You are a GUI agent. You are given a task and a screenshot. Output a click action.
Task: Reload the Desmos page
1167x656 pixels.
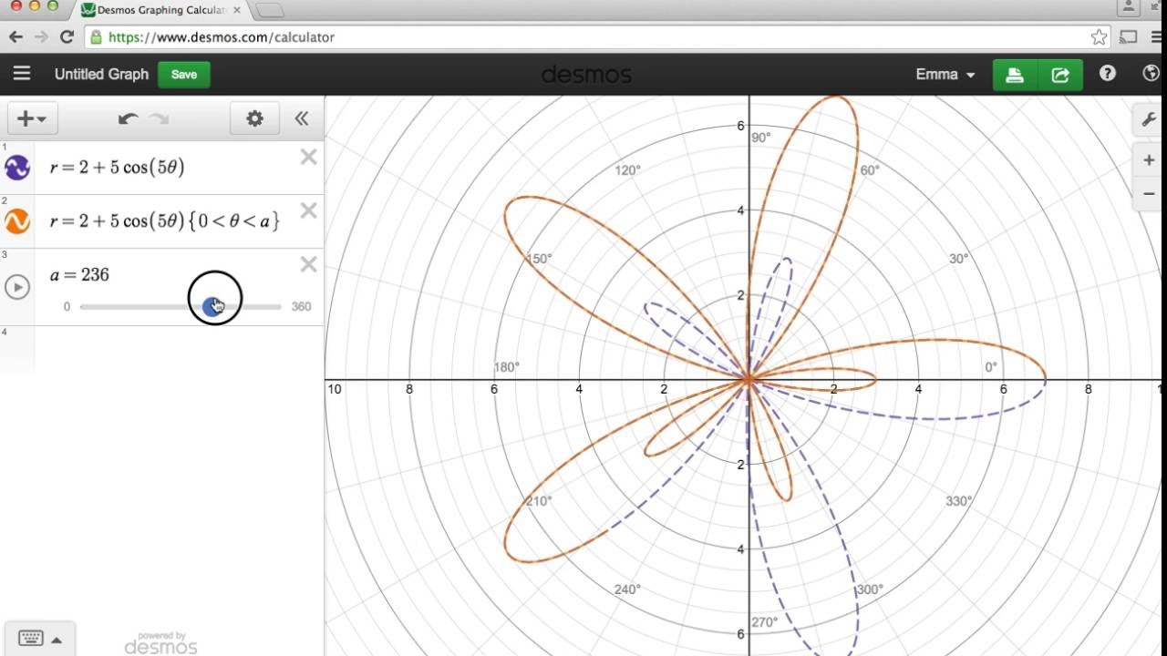pyautogui.click(x=67, y=37)
